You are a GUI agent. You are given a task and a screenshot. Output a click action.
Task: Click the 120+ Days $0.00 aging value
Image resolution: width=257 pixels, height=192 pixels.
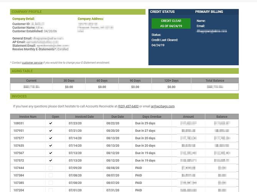pos(171,87)
